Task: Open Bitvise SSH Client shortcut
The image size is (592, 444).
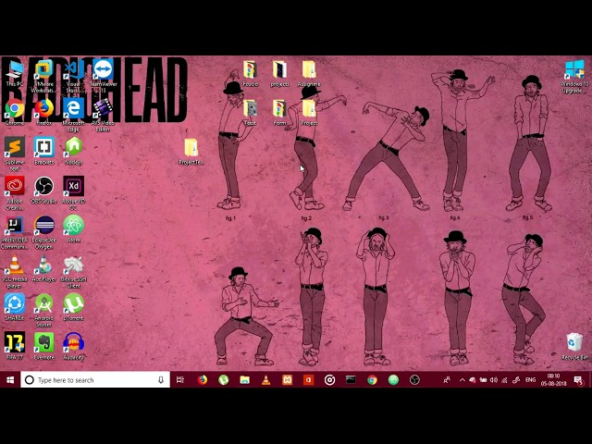Action: click(73, 272)
